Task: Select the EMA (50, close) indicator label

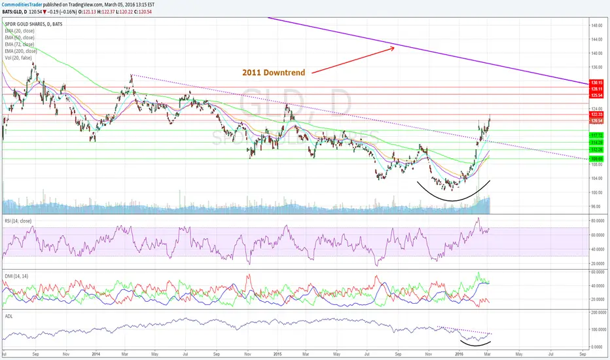Action: pyautogui.click(x=20, y=37)
